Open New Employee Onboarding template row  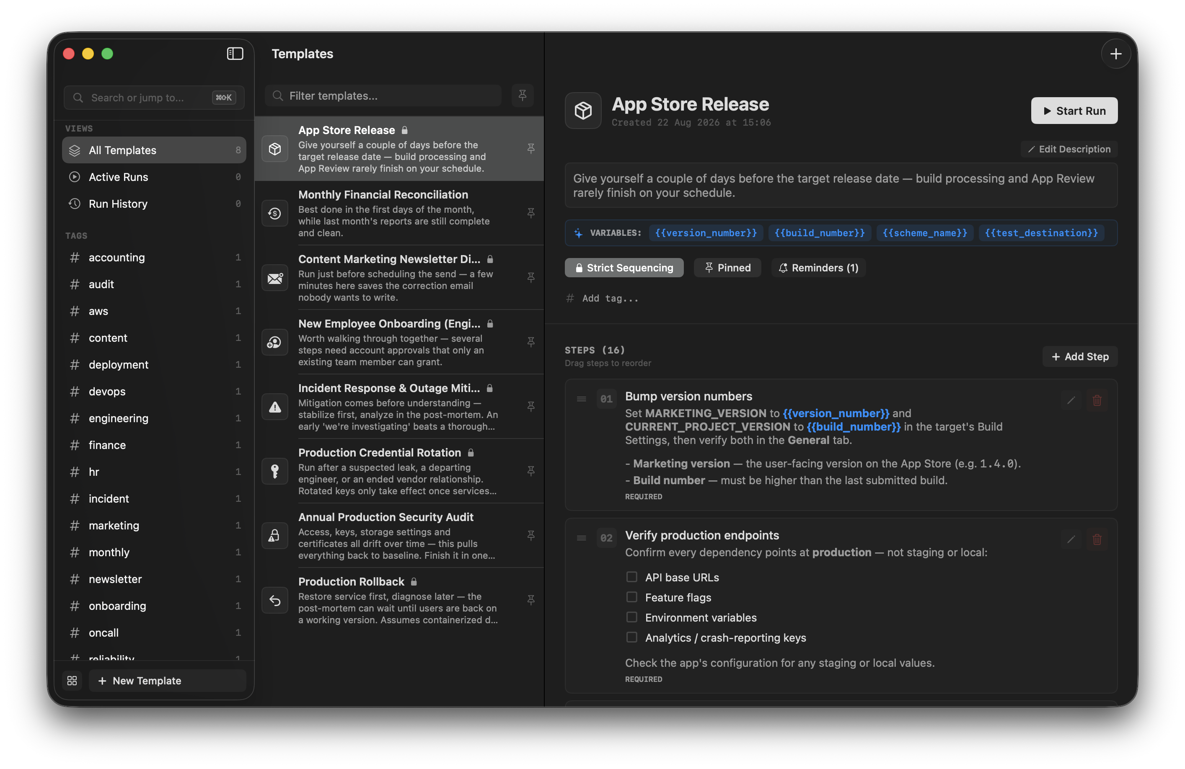(399, 342)
